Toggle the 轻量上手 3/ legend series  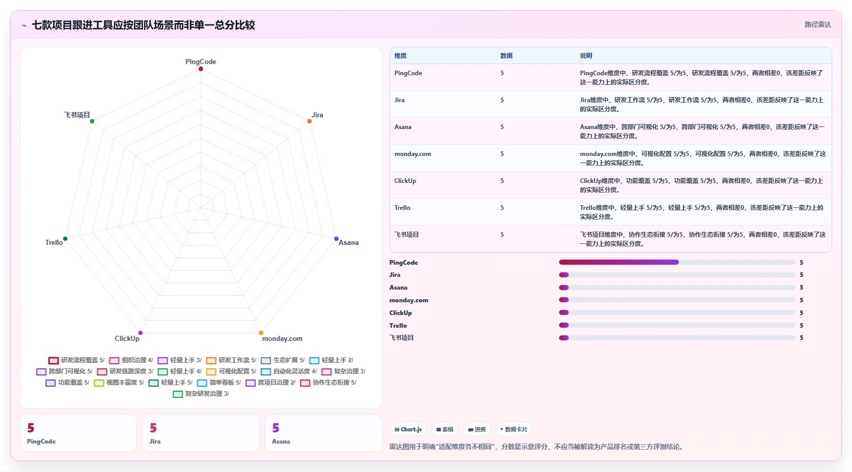pos(180,360)
